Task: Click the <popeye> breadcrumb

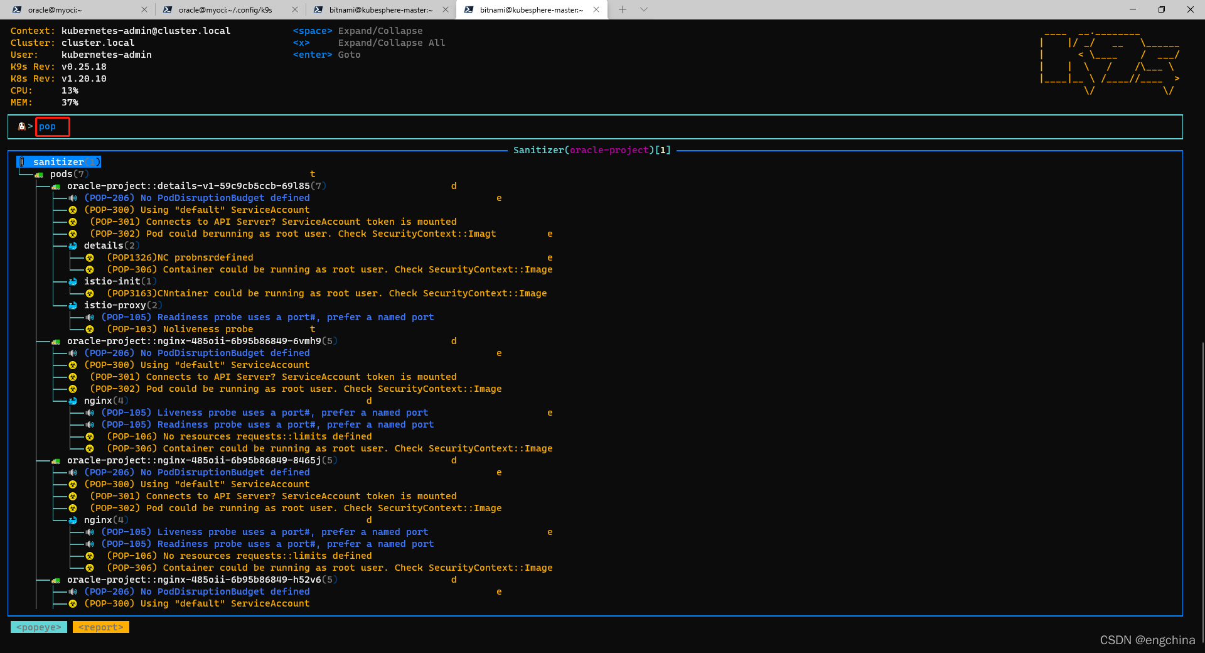Action: [39, 627]
